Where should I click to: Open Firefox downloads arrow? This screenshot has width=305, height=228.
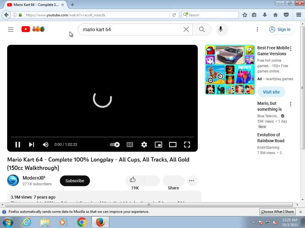pos(265,15)
